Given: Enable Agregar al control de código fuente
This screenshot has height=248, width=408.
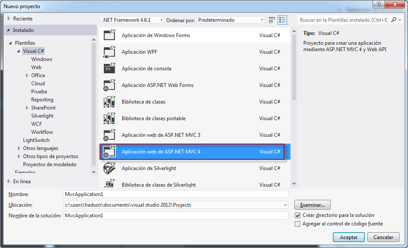Looking at the screenshot, I should coord(298,223).
